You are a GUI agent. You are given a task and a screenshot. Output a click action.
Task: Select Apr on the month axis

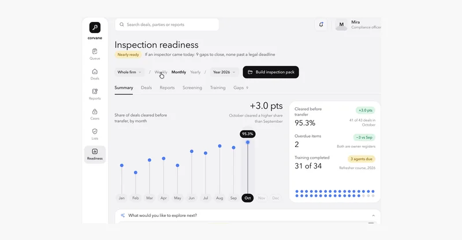163,198
